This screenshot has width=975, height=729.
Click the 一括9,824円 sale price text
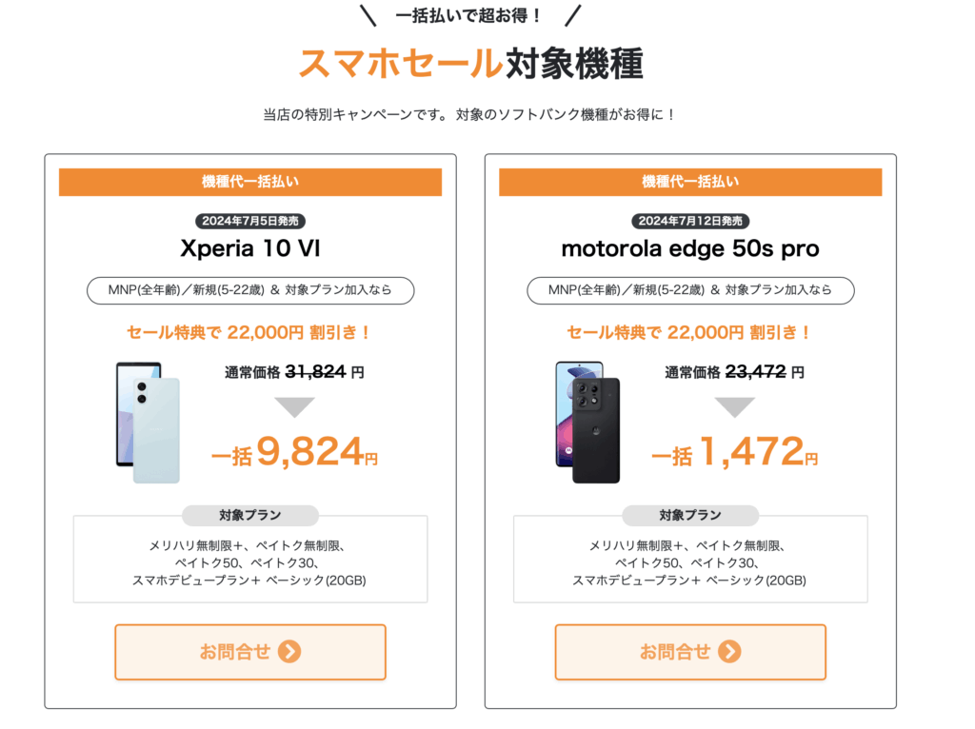[293, 451]
